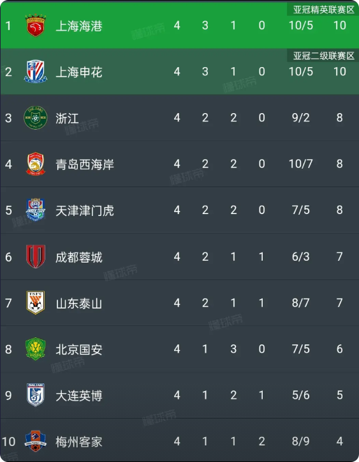The width and height of the screenshot is (359, 462).
Task: Click the Shanghai Shenhua (上海申花) club crest
Action: [x=35, y=72]
